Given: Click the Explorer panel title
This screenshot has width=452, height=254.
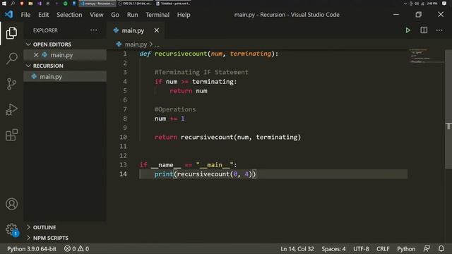Looking at the screenshot, I should (45, 30).
